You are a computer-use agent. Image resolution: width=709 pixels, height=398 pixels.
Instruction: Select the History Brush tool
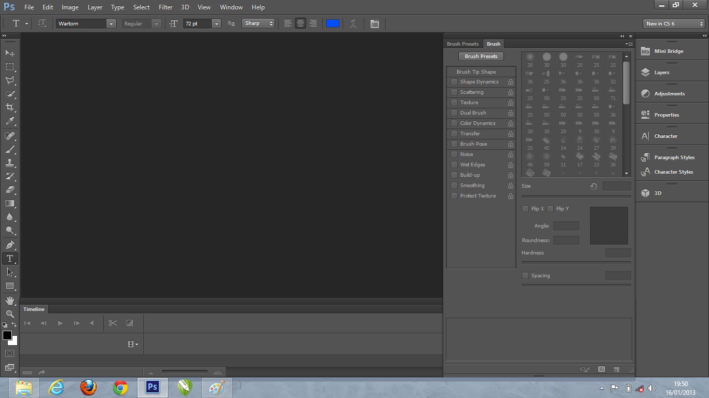10,176
